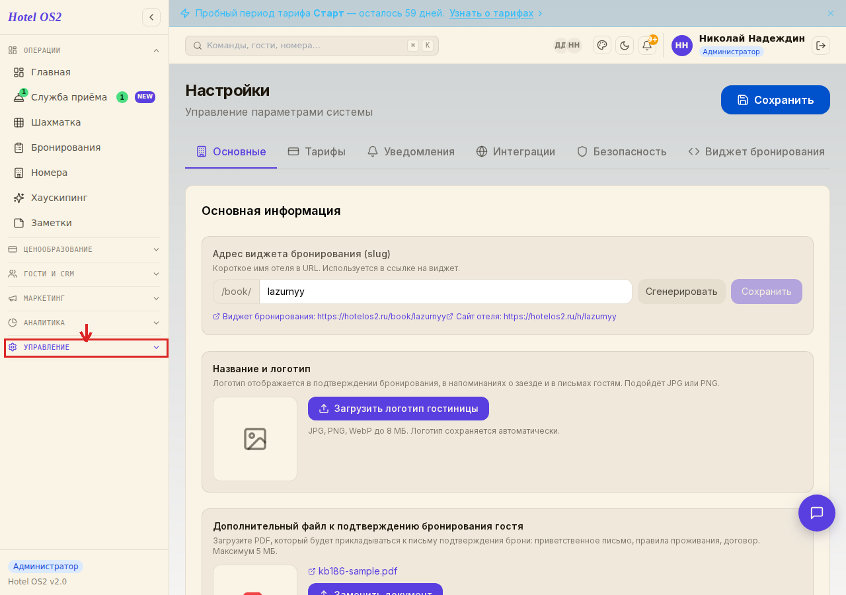Screen dimensions: 846x595
Task: Click the slug Сохранить button
Action: click(767, 292)
